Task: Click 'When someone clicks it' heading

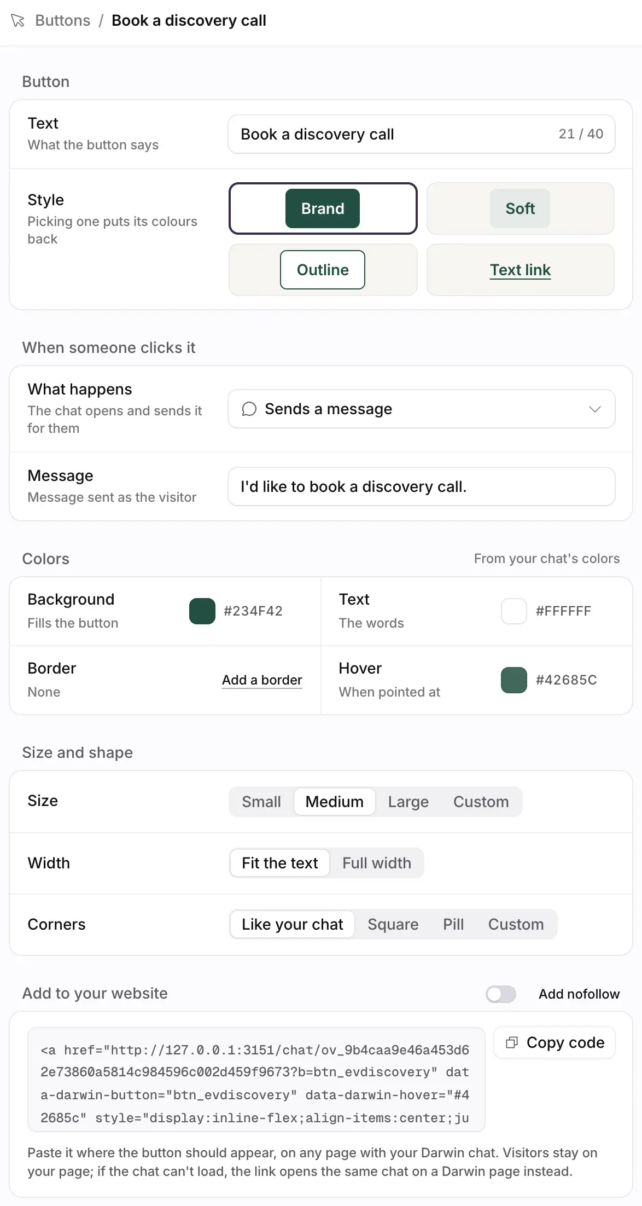Action: coord(109,347)
